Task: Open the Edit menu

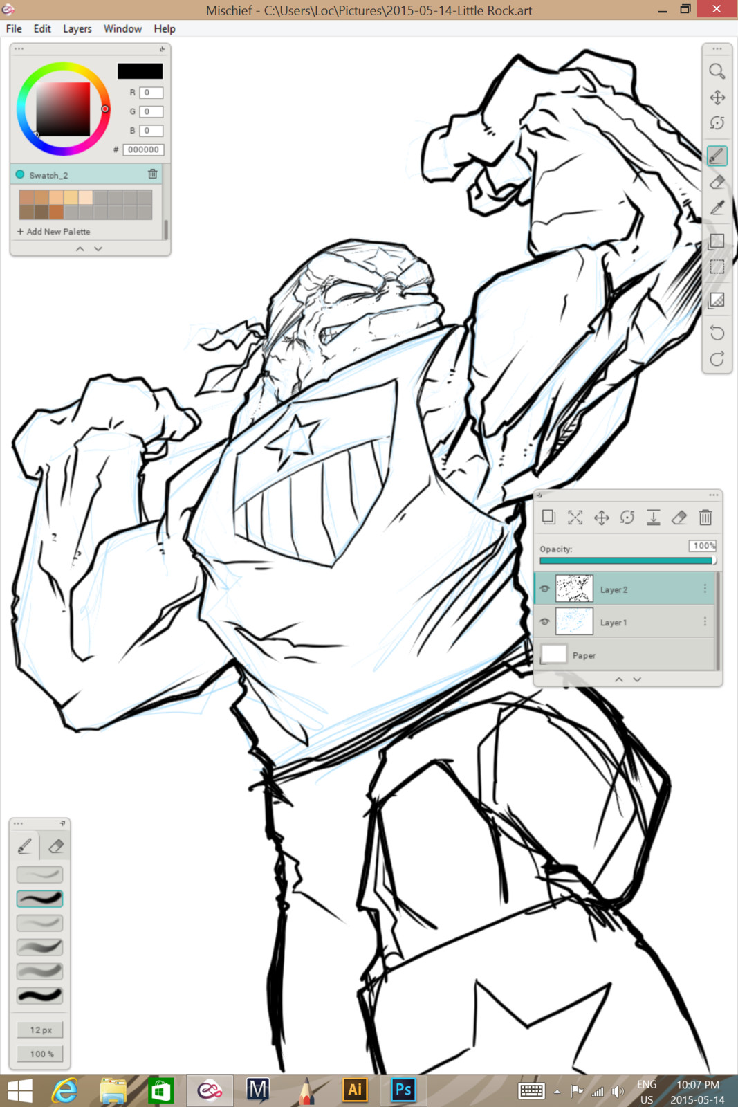Action: [42, 28]
